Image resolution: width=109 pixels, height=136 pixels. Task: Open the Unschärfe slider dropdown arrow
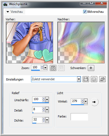point(47,100)
